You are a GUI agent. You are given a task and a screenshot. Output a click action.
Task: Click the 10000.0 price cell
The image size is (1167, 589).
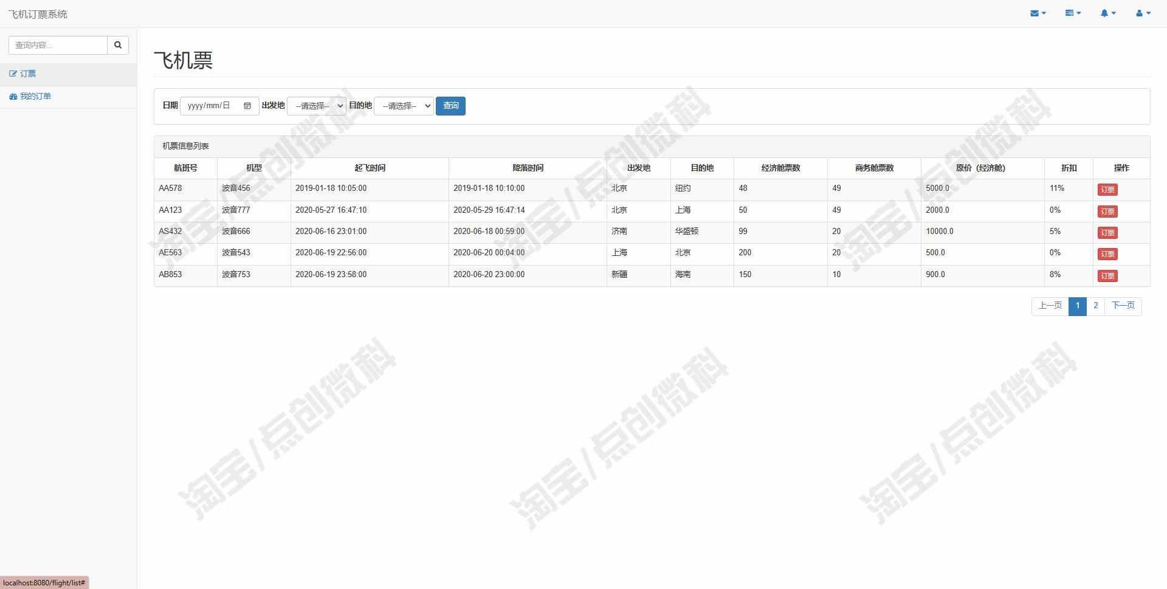click(982, 232)
